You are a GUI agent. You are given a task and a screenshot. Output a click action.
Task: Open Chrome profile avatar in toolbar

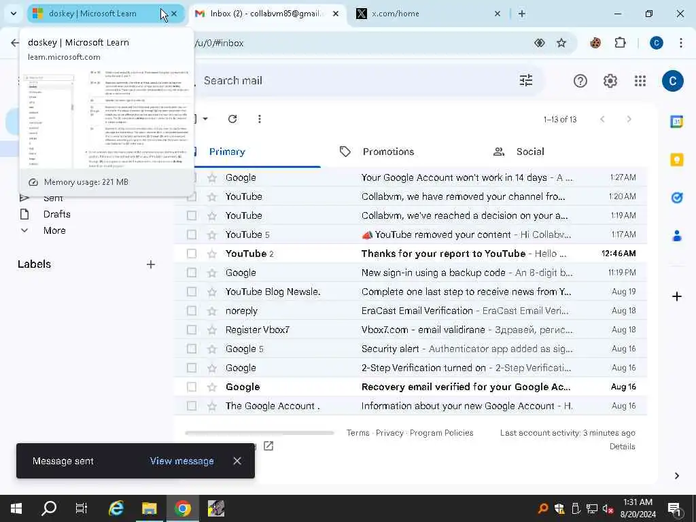tap(656, 43)
